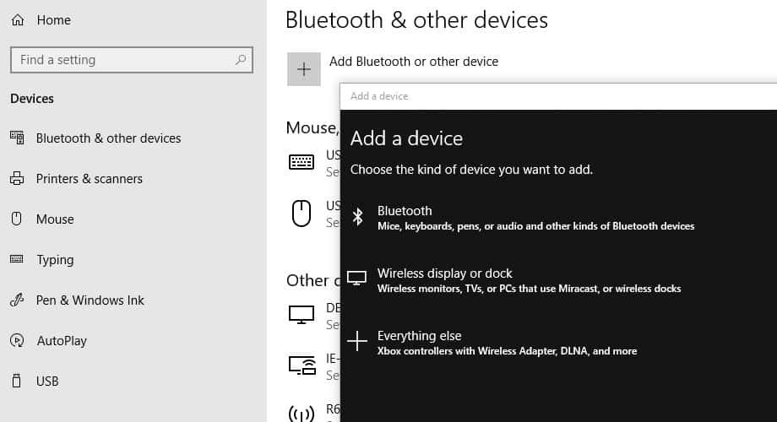Open Bluetooth & other devices settings page
777x422 pixels.
tap(108, 138)
